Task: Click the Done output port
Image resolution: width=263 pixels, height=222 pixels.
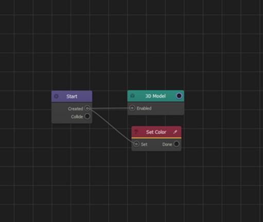Action: pos(177,144)
